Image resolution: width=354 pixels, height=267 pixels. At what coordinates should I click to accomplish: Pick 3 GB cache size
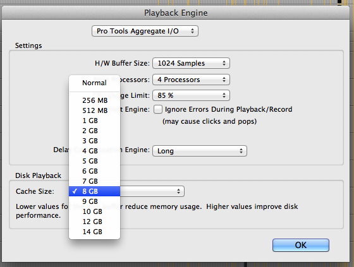pyautogui.click(x=94, y=141)
